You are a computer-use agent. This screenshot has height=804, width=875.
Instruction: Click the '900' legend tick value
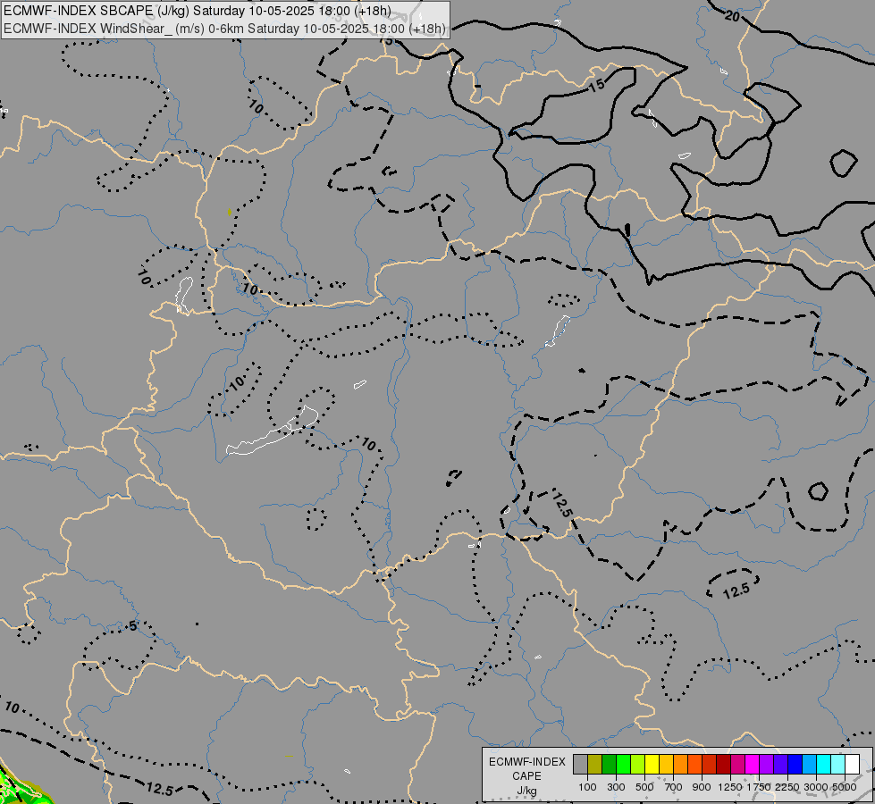[702, 787]
